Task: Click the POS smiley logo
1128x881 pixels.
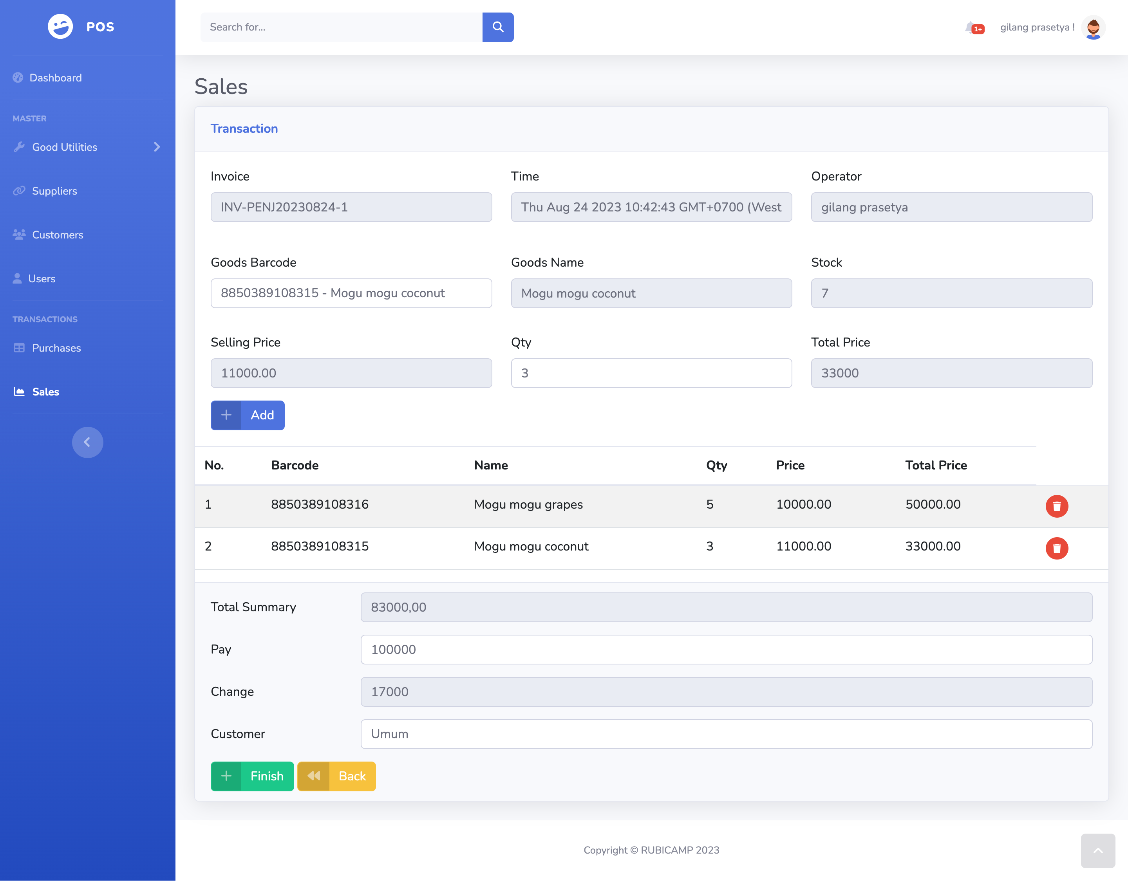Action: click(60, 27)
